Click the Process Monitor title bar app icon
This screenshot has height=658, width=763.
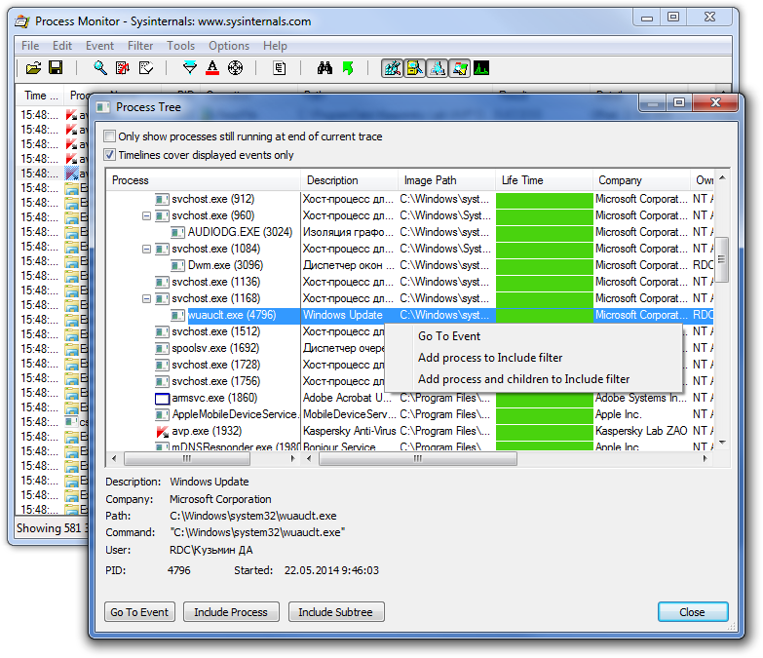[21, 21]
